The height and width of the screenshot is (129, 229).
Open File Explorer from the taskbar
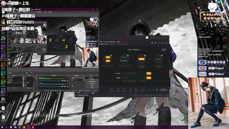click(15, 127)
